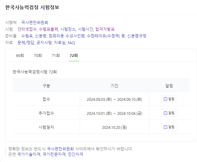Click the 수험표 link under 준비물
Image resolution: width=197 pixels, height=162 pixels.
(27, 36)
